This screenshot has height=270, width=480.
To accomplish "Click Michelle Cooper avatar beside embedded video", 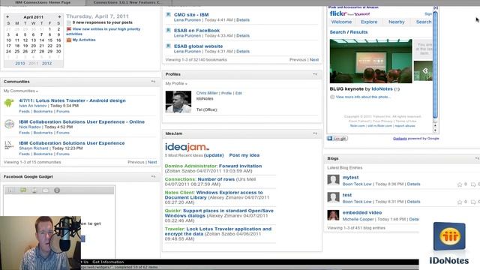I will pyautogui.click(x=333, y=215).
